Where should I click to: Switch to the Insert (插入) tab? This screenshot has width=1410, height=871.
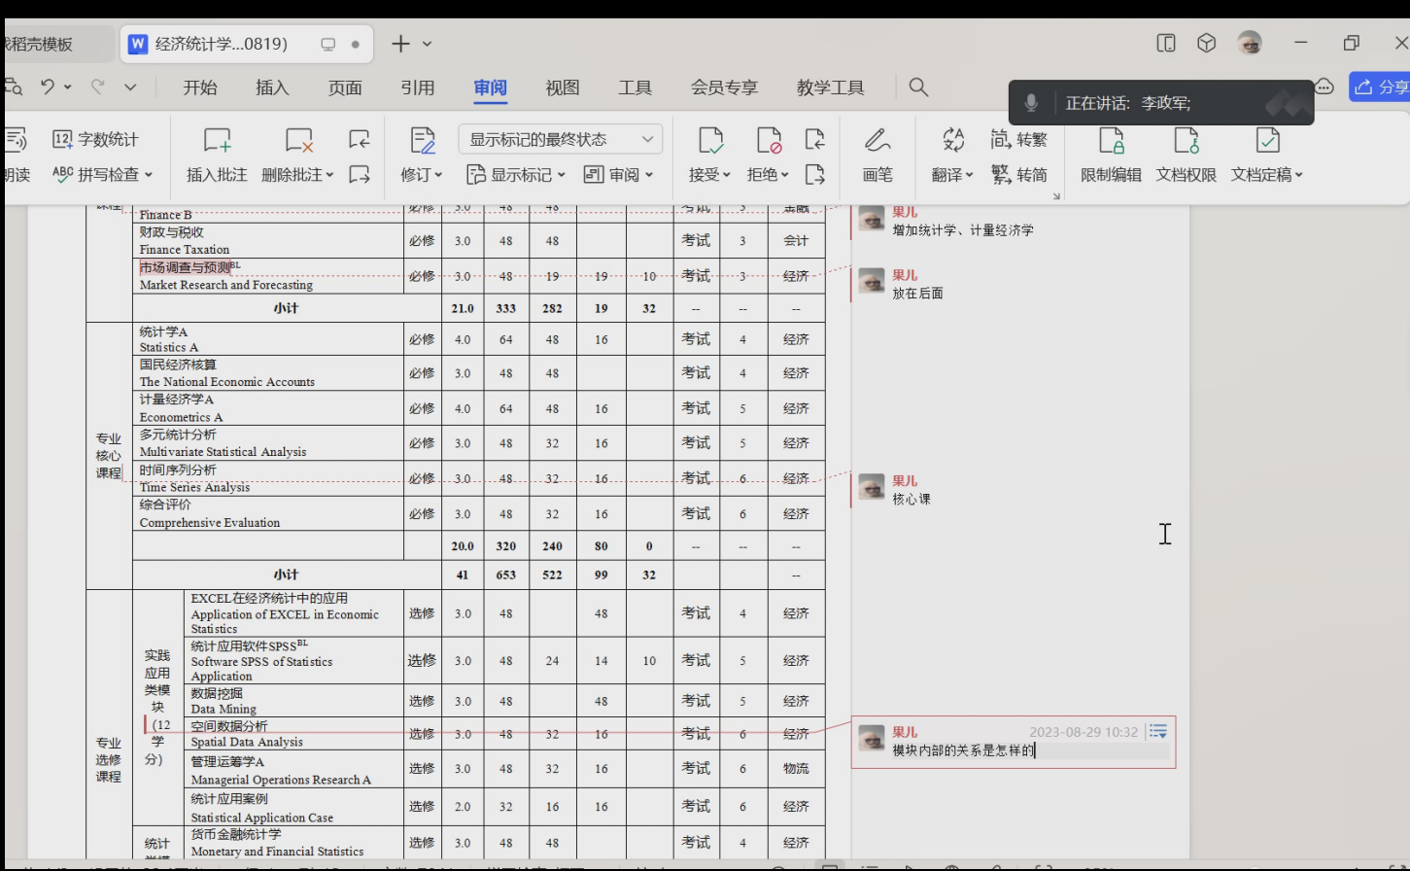(x=272, y=87)
